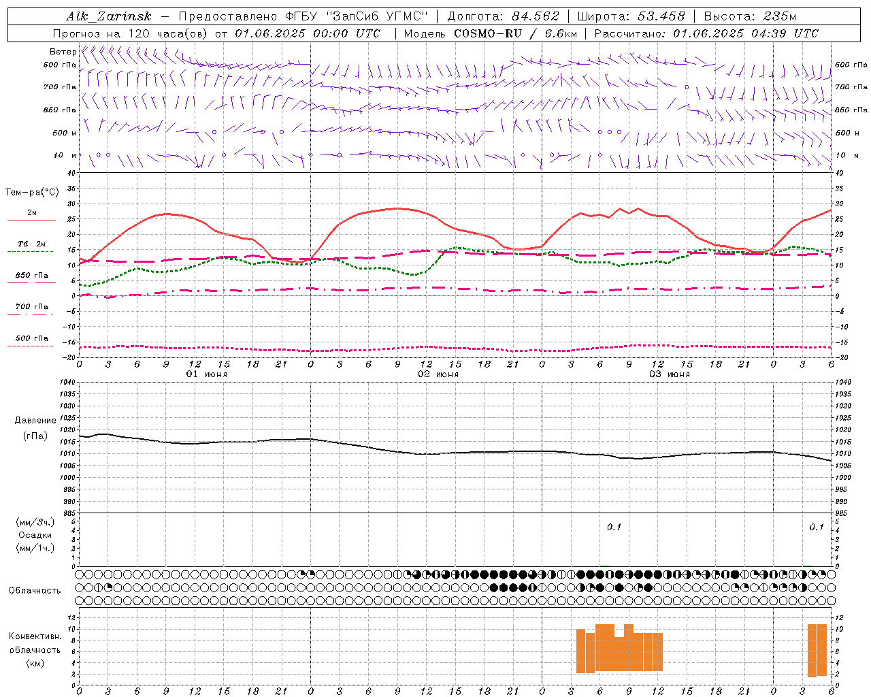The width and height of the screenshot is (871, 697).
Task: Click the elevation label Высота: 235м
Action: [x=750, y=16]
